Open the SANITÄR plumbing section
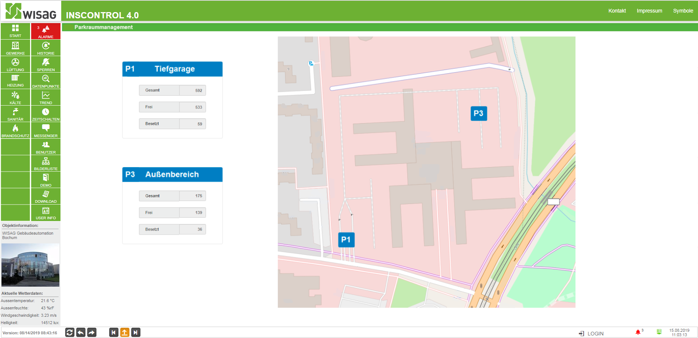This screenshot has width=698, height=338. (x=15, y=114)
